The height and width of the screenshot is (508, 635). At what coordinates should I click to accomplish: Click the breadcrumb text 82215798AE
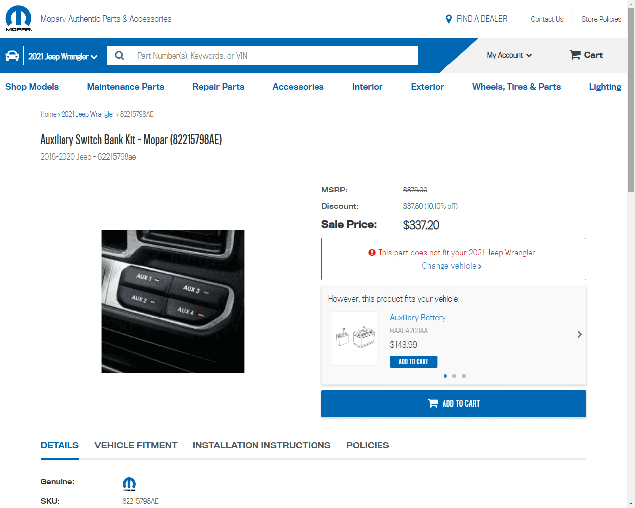(x=136, y=114)
